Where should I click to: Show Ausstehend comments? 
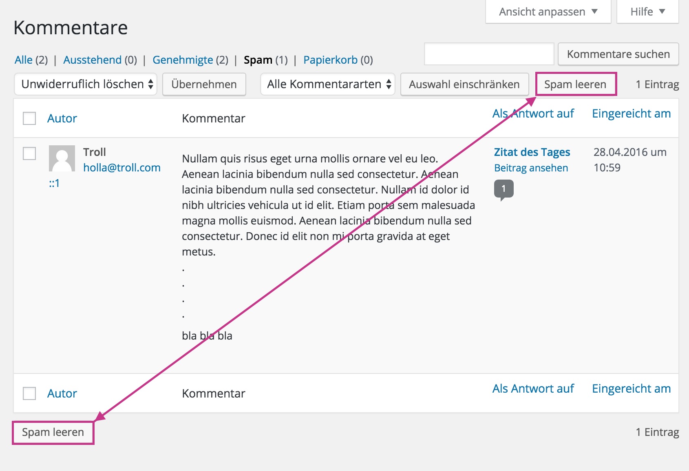click(x=92, y=60)
